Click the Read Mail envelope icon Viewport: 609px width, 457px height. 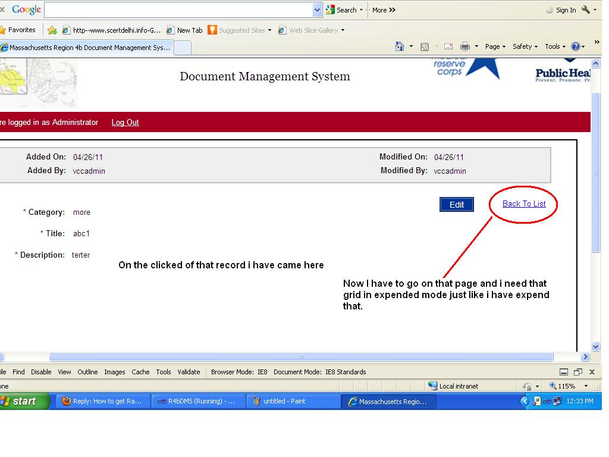tap(448, 46)
